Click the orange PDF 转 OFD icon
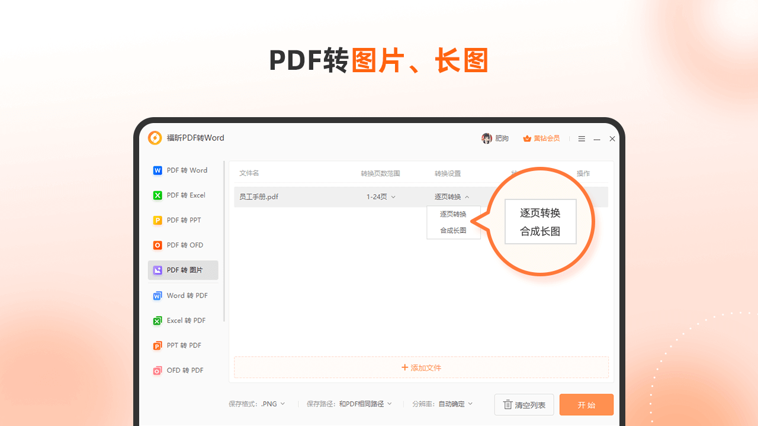The height and width of the screenshot is (426, 758). [158, 245]
